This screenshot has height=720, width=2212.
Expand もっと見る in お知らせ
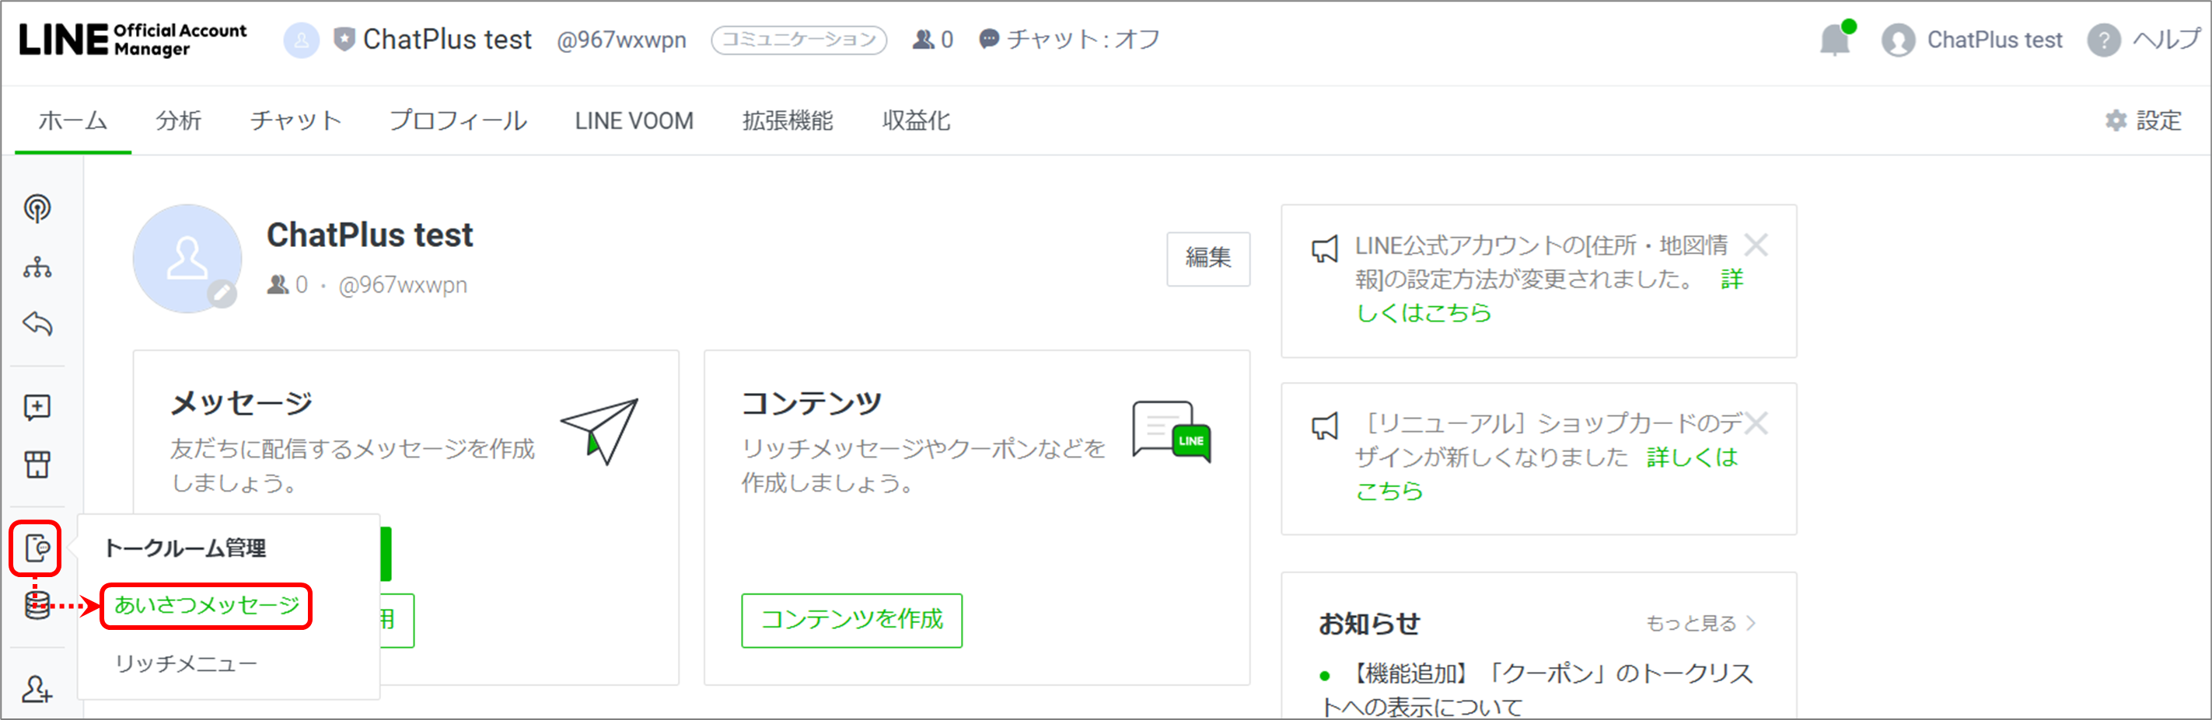[1701, 624]
